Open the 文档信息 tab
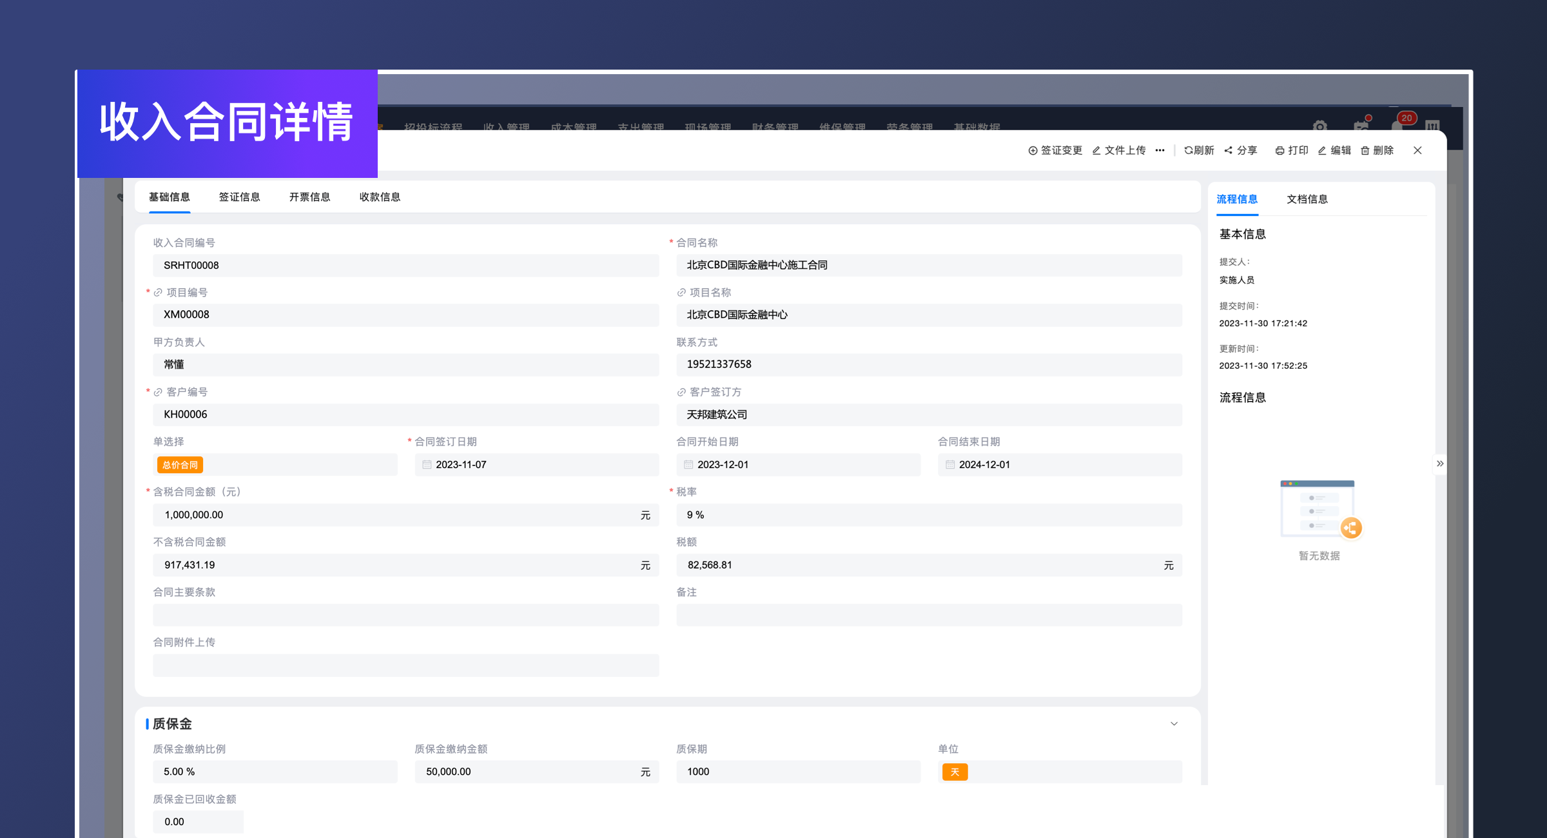This screenshot has height=838, width=1547. tap(1307, 199)
